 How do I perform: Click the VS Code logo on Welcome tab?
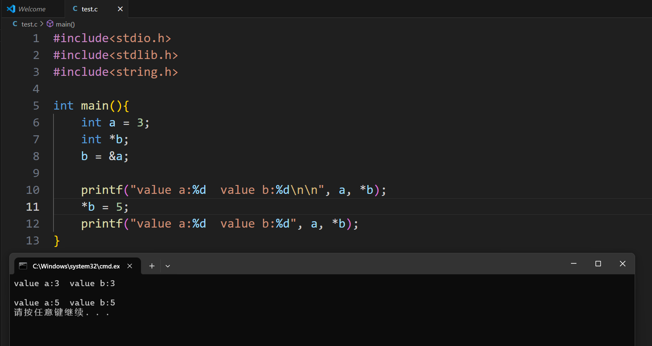pyautogui.click(x=11, y=9)
